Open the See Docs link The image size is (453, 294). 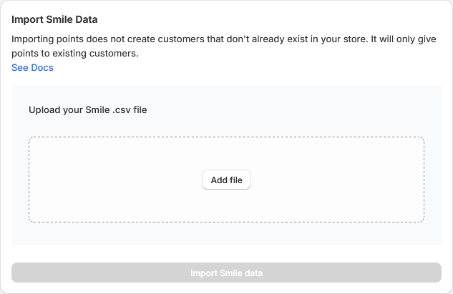tap(32, 68)
